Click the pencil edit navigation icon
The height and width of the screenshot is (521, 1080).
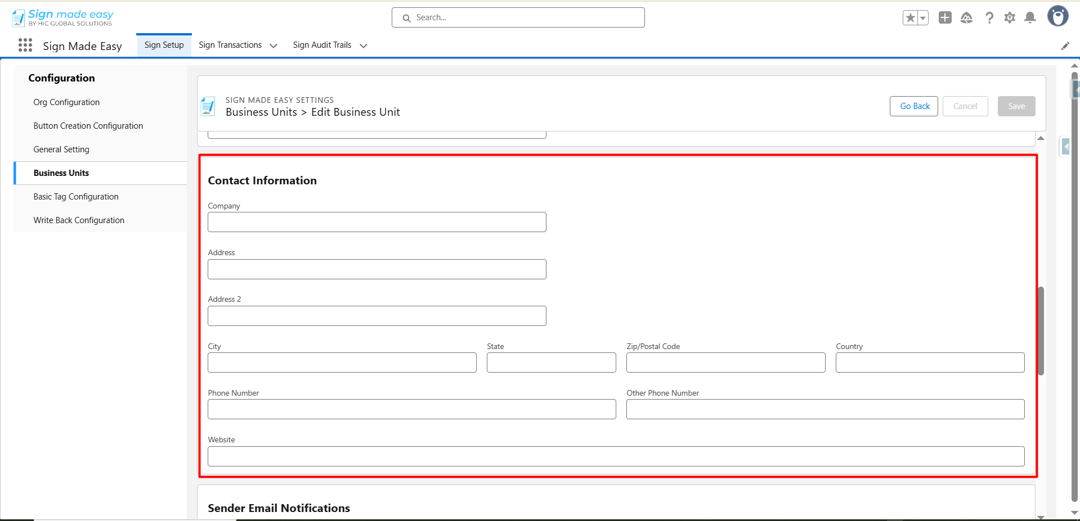pos(1065,46)
